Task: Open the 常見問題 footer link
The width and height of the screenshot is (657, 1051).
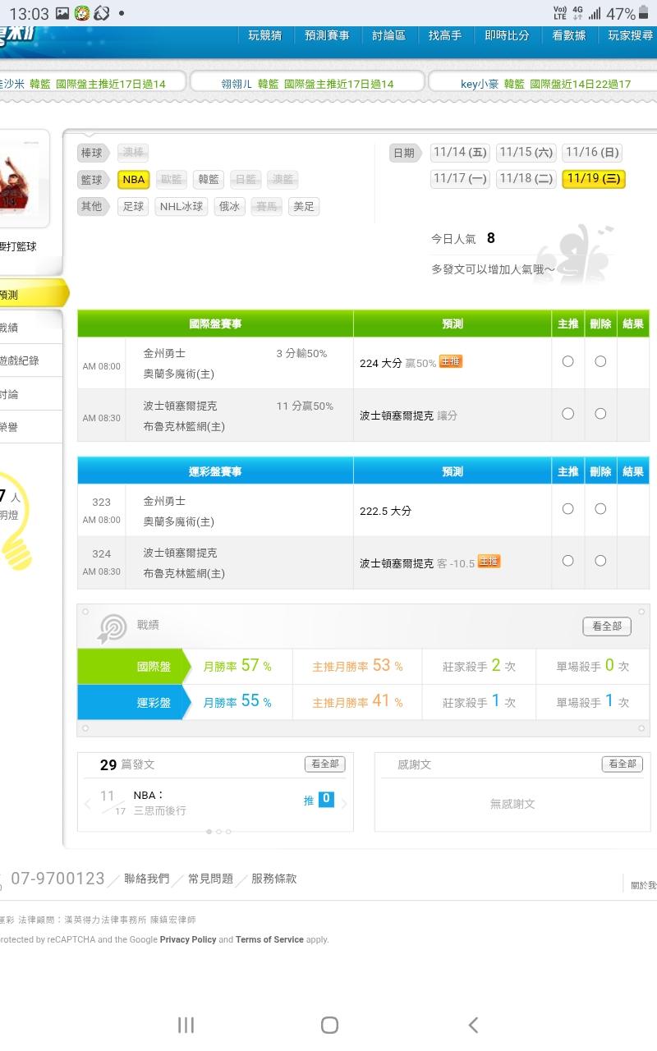Action: coord(210,879)
